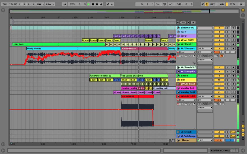Toggle browser show/hide triangle button
The width and height of the screenshot is (247, 154).
click(3, 10)
